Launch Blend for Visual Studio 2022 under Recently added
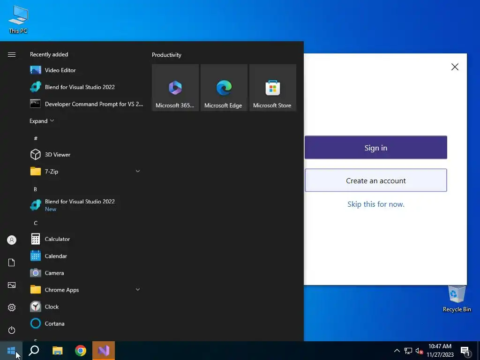This screenshot has height=360, width=480. (x=86, y=87)
